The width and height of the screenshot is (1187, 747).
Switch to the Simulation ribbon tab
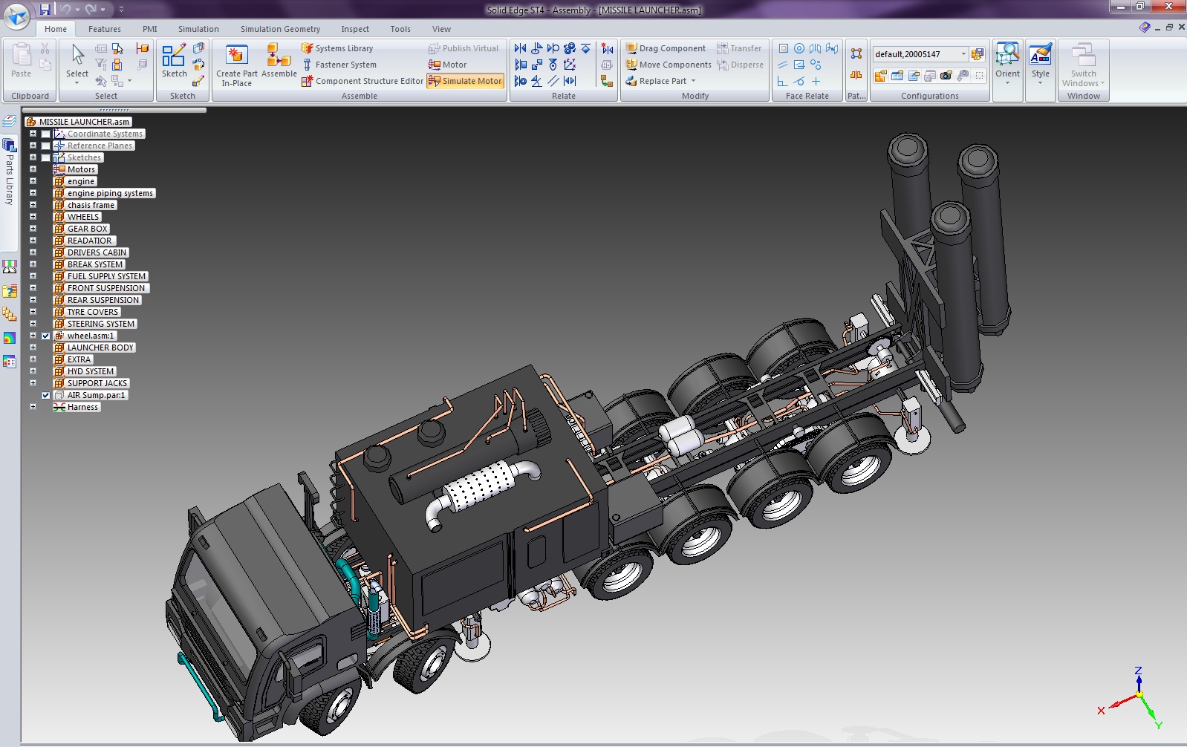[198, 29]
